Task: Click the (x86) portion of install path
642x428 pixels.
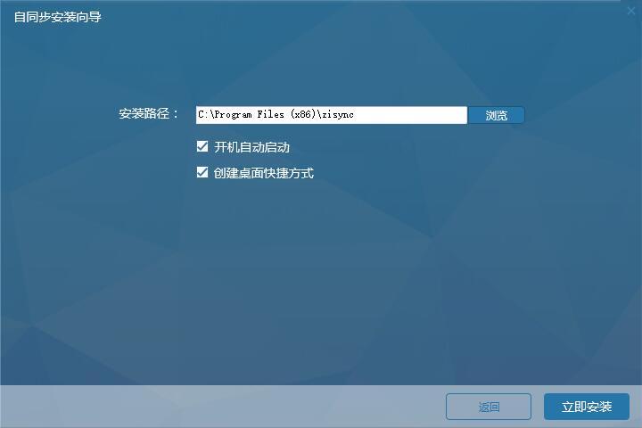Action: pyautogui.click(x=302, y=115)
